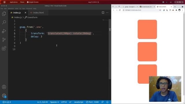The height and width of the screenshot is (104, 185).
Task: Open the Source Control view
Action: (4, 40)
